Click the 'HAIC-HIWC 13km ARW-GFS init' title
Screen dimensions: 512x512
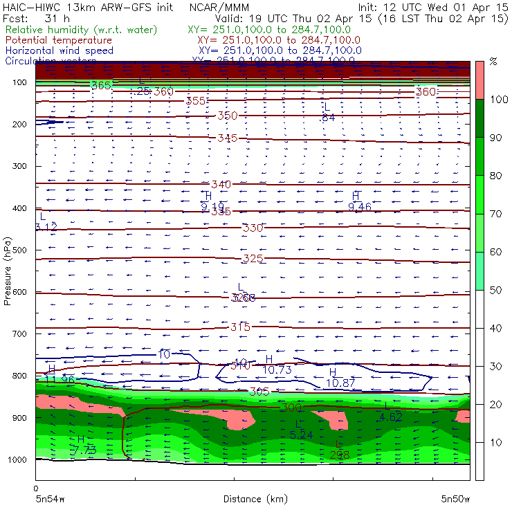88,7
